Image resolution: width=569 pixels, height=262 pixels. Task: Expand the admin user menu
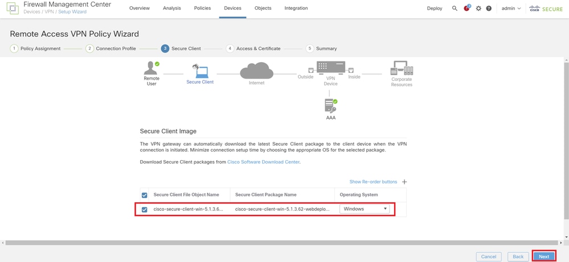pos(511,9)
